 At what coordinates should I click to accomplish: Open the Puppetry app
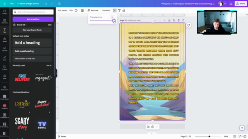pos(5,107)
